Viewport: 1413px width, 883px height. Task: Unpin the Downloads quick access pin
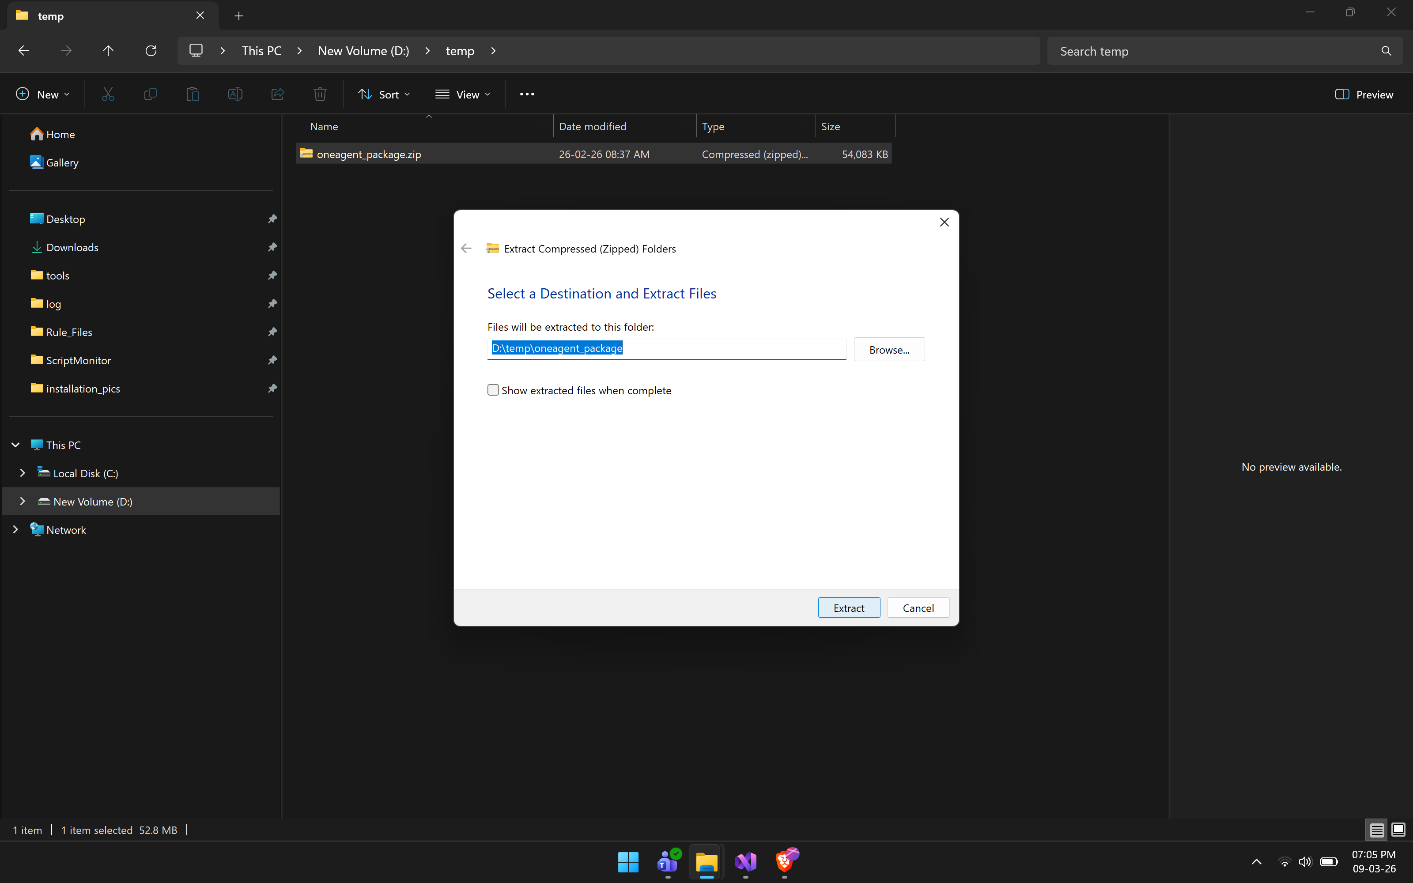point(272,247)
